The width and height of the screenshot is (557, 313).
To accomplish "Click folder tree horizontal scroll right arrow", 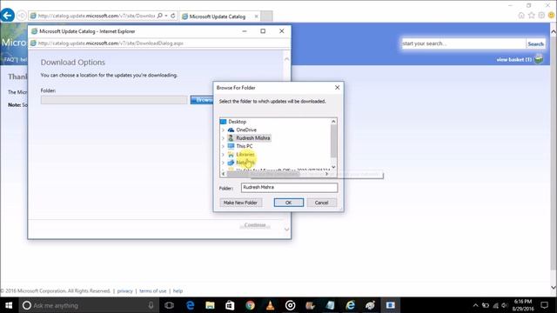I will coord(327,174).
